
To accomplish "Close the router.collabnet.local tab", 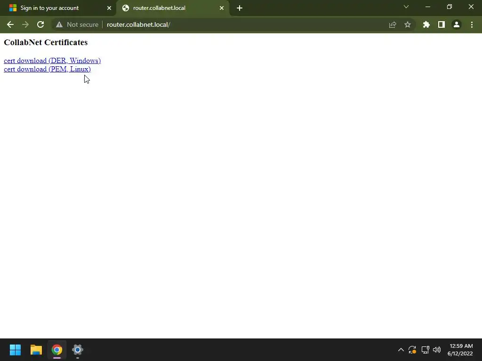I will click(x=222, y=8).
